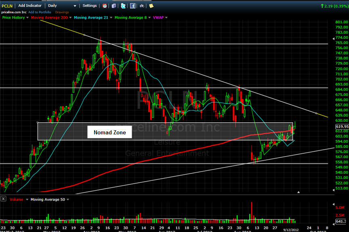Click the camera snapshot icon
This screenshot has width=349, height=232.
(x=142, y=6)
